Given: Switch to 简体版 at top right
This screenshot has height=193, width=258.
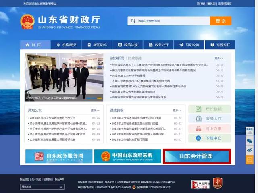Looking at the screenshot, I should click(x=201, y=4).
